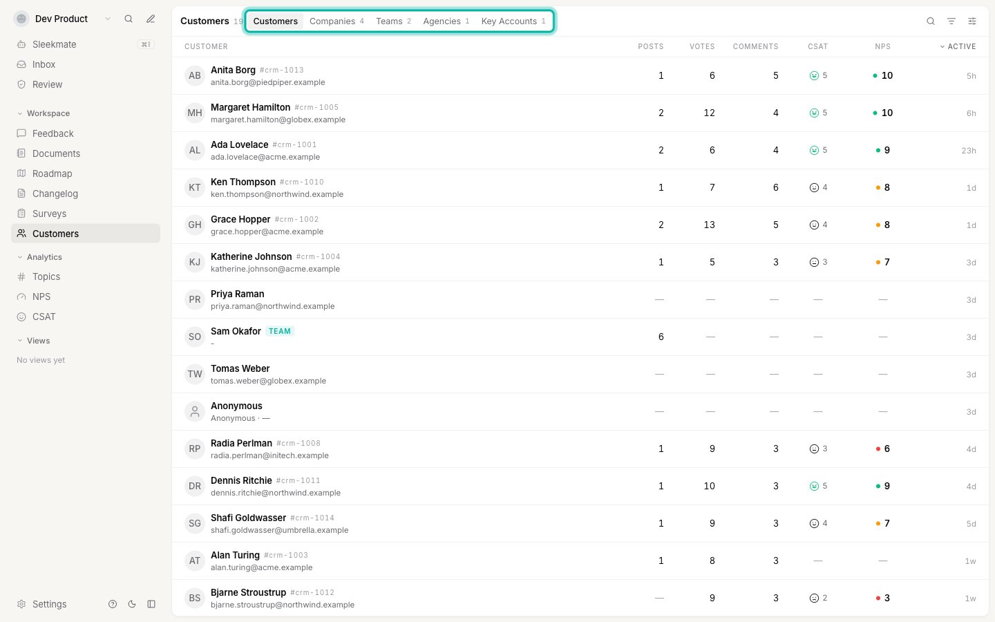Open Tomas Weber's customer row

coord(580,375)
